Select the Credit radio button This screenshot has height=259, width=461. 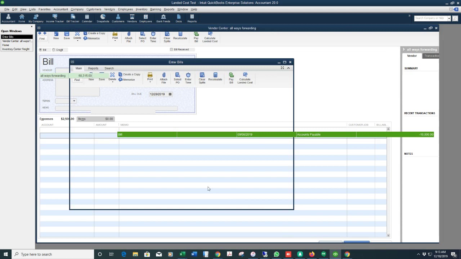click(54, 50)
